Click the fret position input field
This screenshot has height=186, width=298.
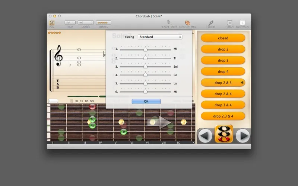tap(53, 101)
